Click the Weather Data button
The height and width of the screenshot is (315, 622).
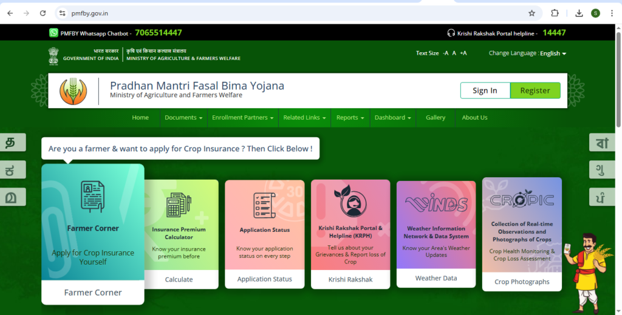pos(436,278)
